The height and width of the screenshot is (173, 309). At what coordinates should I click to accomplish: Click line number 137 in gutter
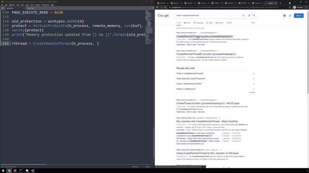[x=5, y=25]
